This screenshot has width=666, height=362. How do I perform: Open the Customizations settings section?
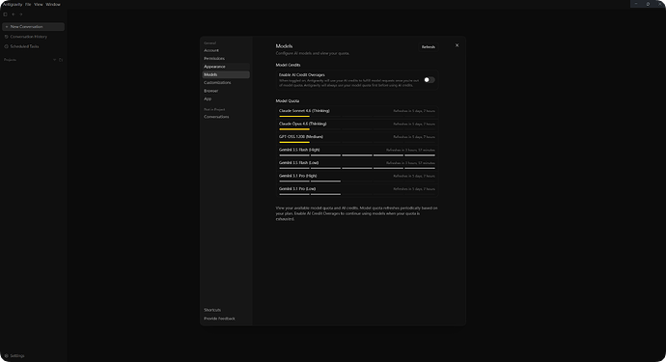tap(226, 83)
